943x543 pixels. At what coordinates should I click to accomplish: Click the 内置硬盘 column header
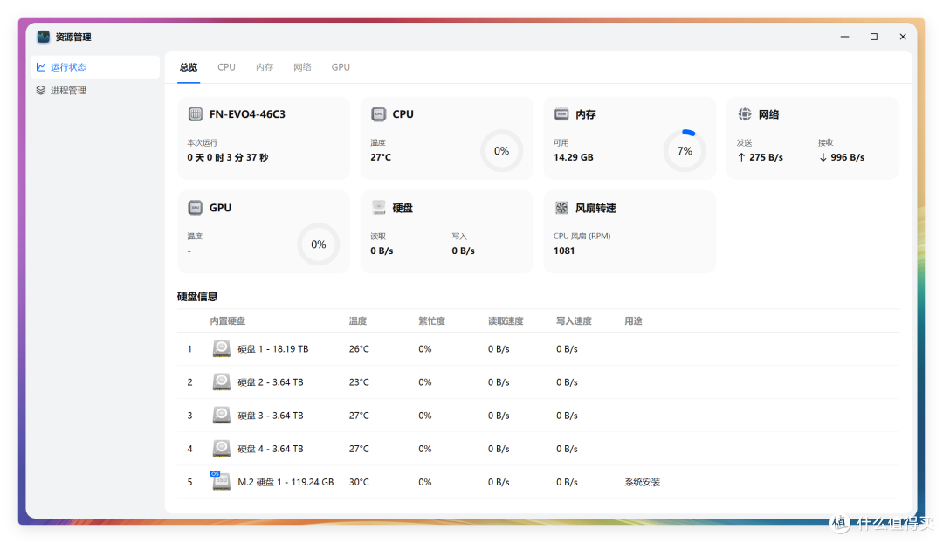[227, 321]
